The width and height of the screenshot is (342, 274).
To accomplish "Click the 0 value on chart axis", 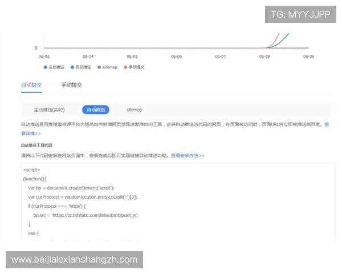I will tap(36, 48).
